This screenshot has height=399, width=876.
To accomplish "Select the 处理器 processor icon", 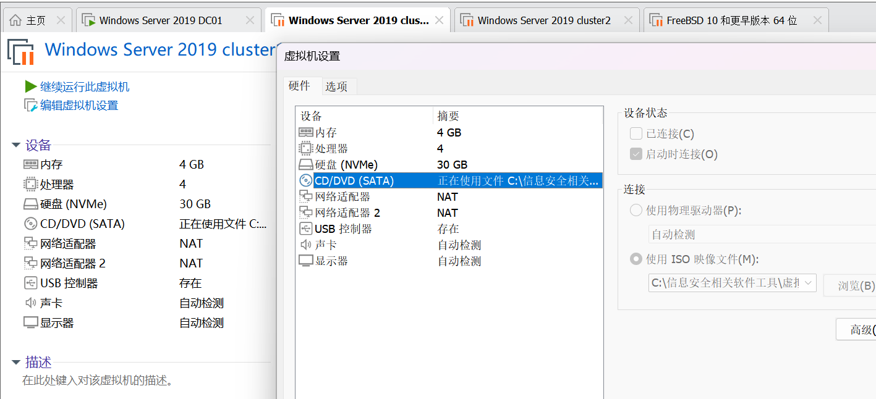I will [x=305, y=148].
